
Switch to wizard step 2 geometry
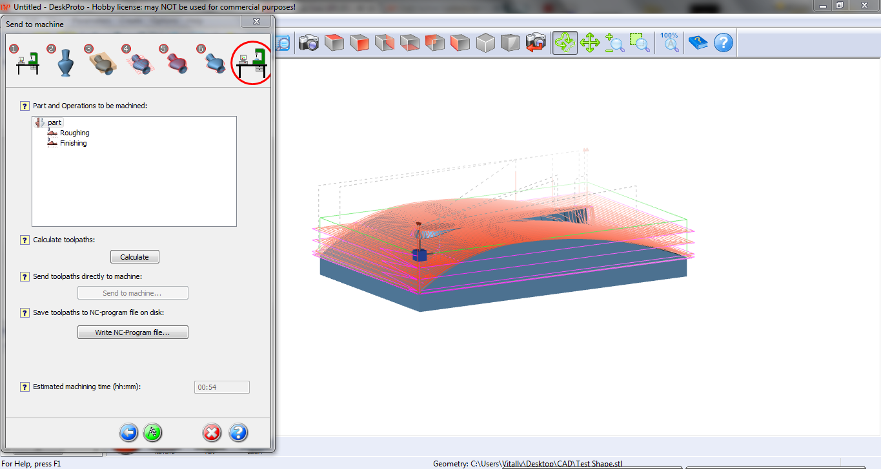[x=65, y=63]
